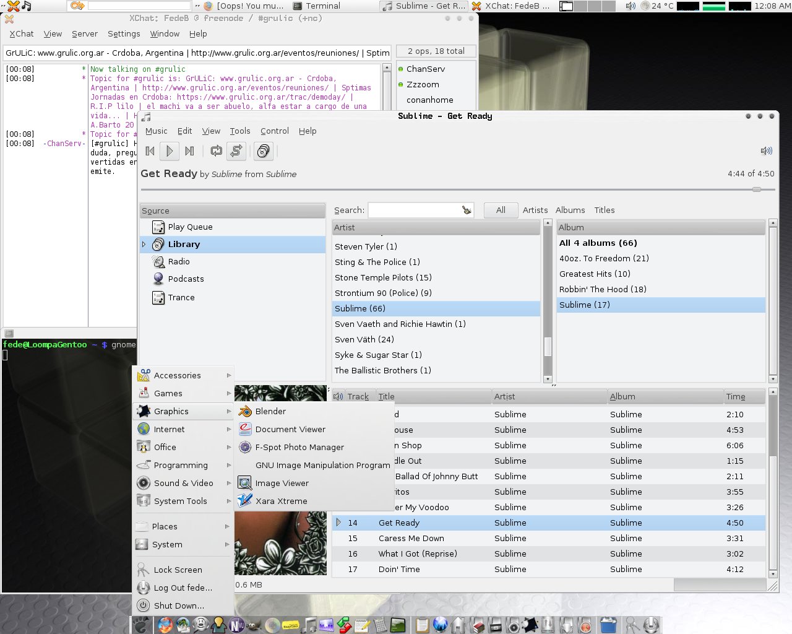Click Lock Screen in main menu

184,570
